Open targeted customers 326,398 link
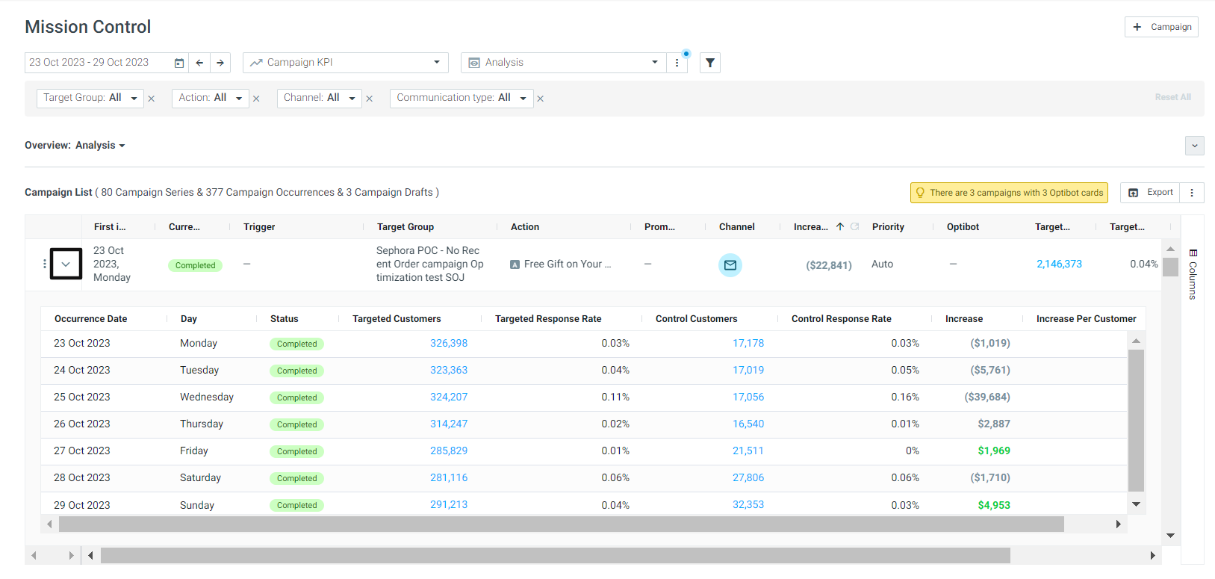Image resolution: width=1215 pixels, height=579 pixels. (449, 344)
